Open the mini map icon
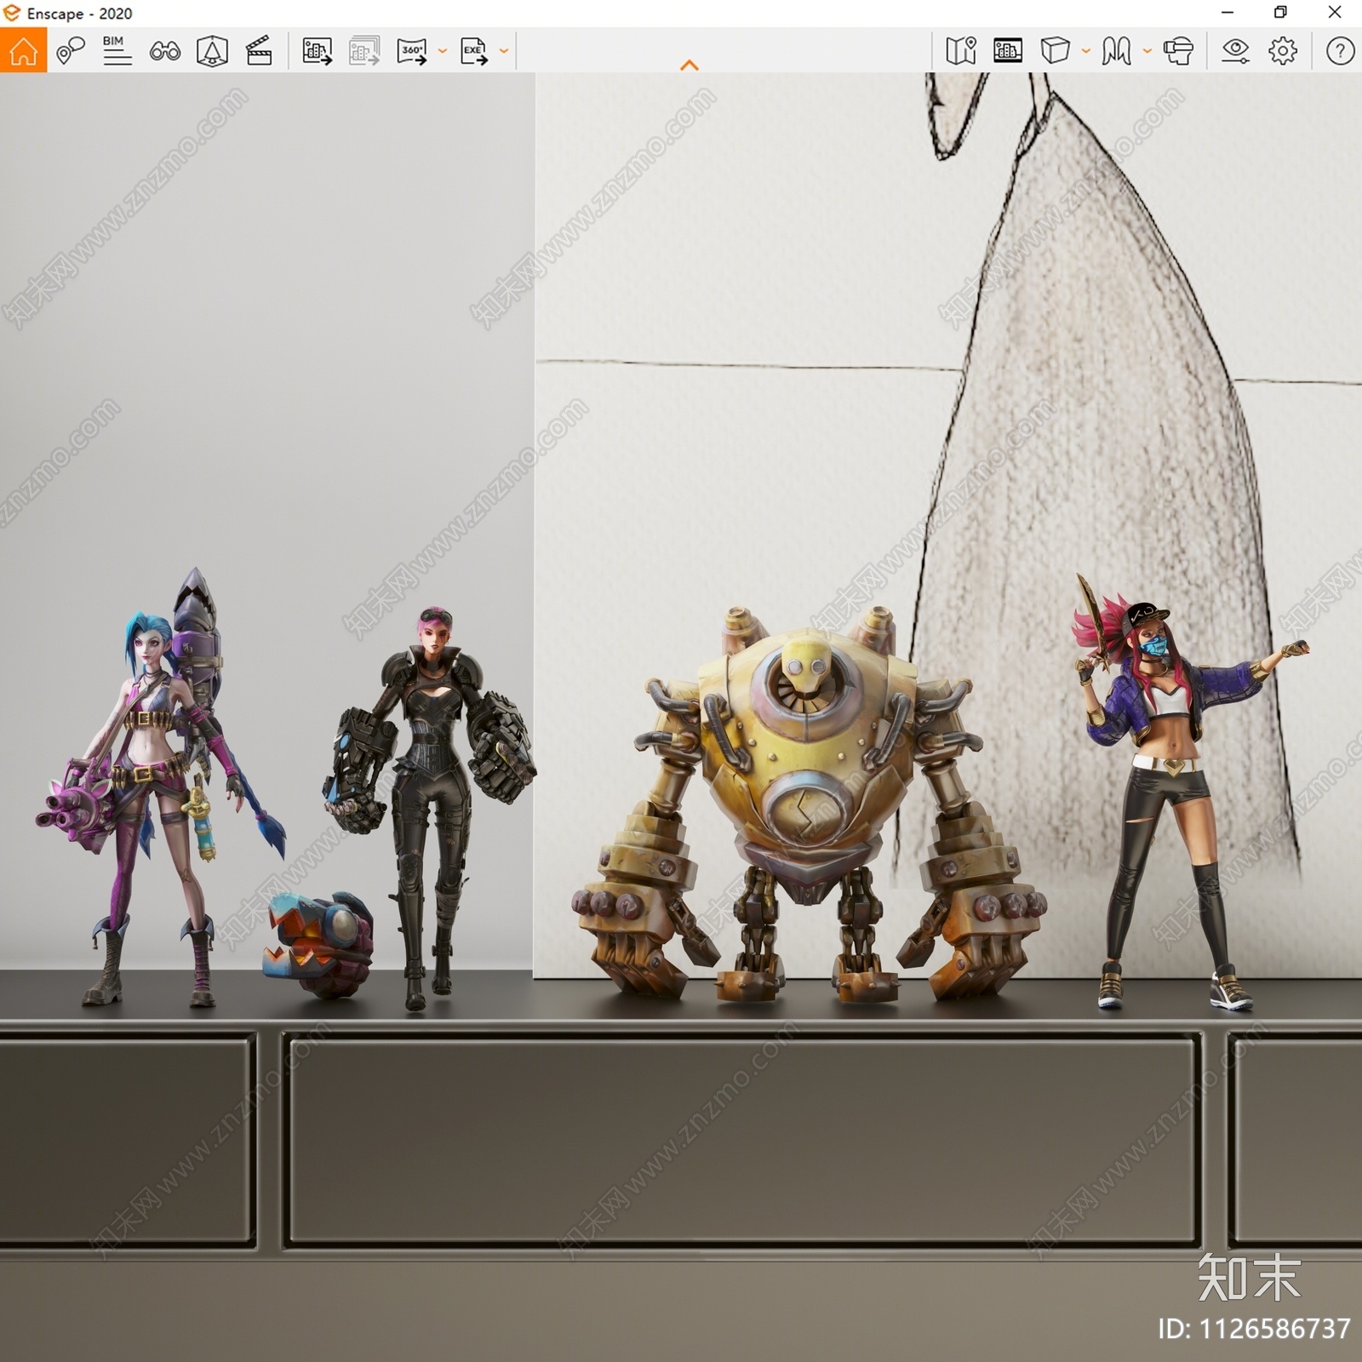 [960, 51]
